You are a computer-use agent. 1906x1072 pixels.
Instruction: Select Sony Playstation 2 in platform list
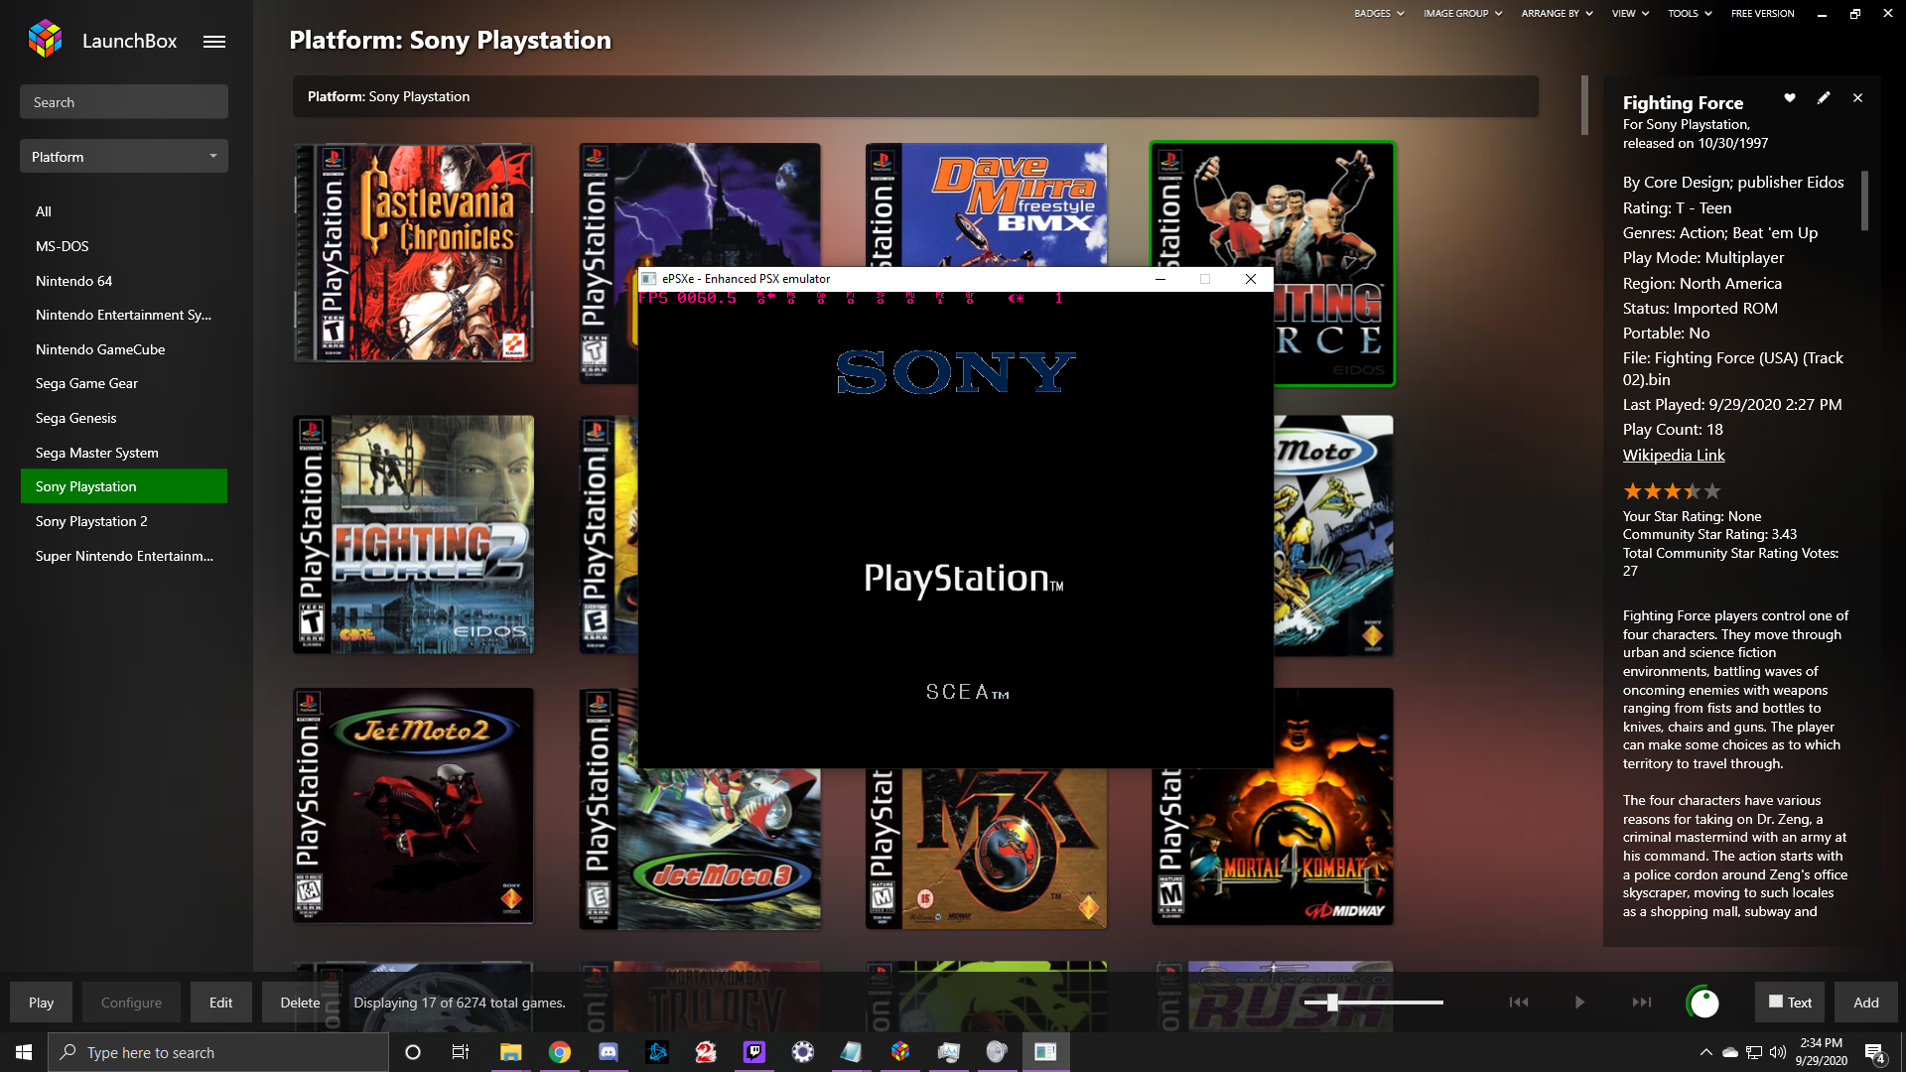(91, 521)
